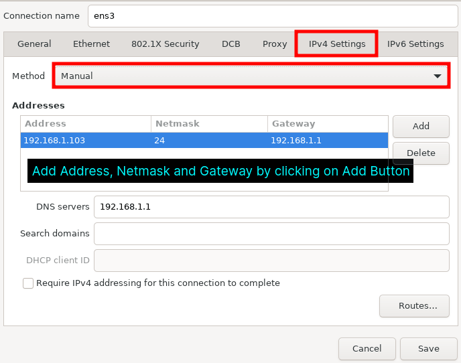Switch to the General tab

coord(34,44)
